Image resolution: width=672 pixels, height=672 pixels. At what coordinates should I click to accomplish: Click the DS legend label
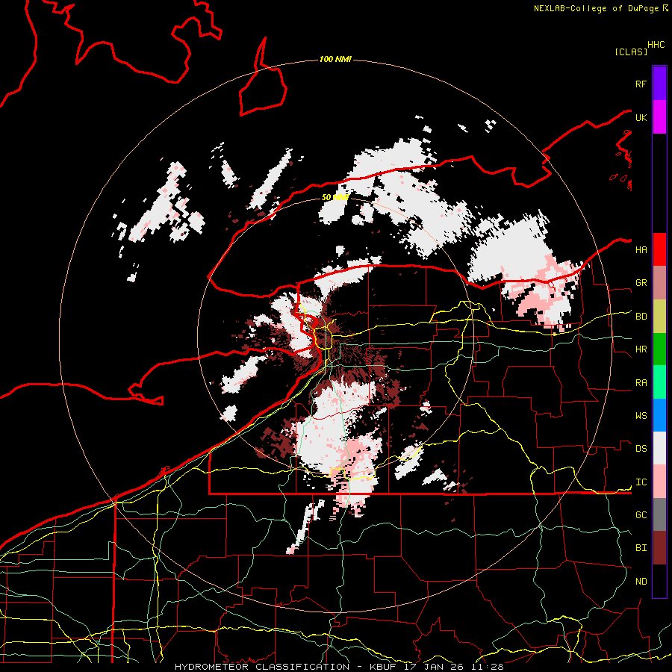coord(641,449)
